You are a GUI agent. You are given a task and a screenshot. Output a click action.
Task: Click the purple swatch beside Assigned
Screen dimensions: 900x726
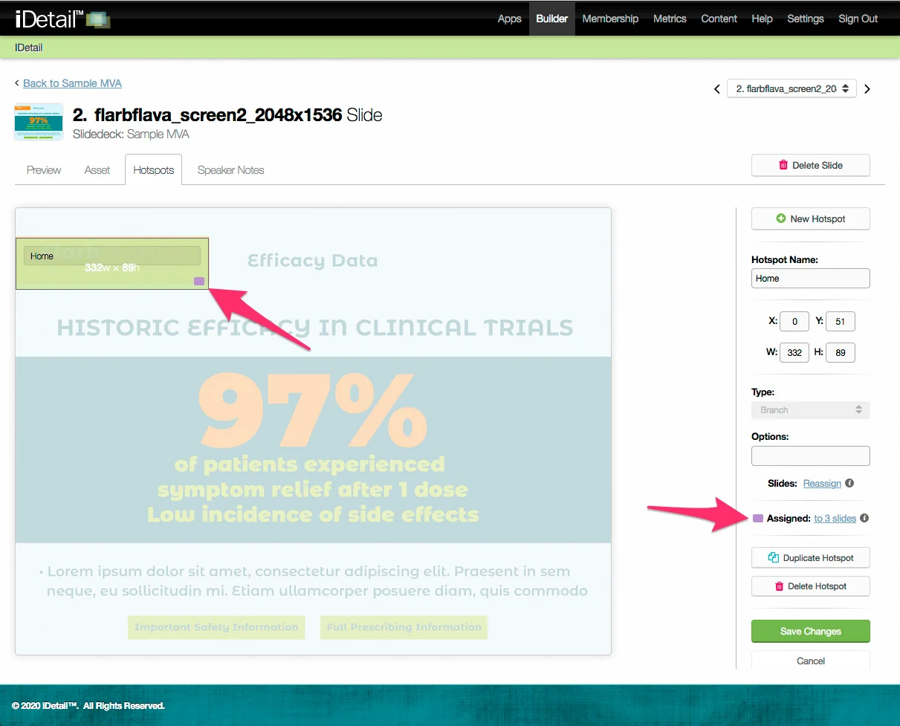pos(758,519)
